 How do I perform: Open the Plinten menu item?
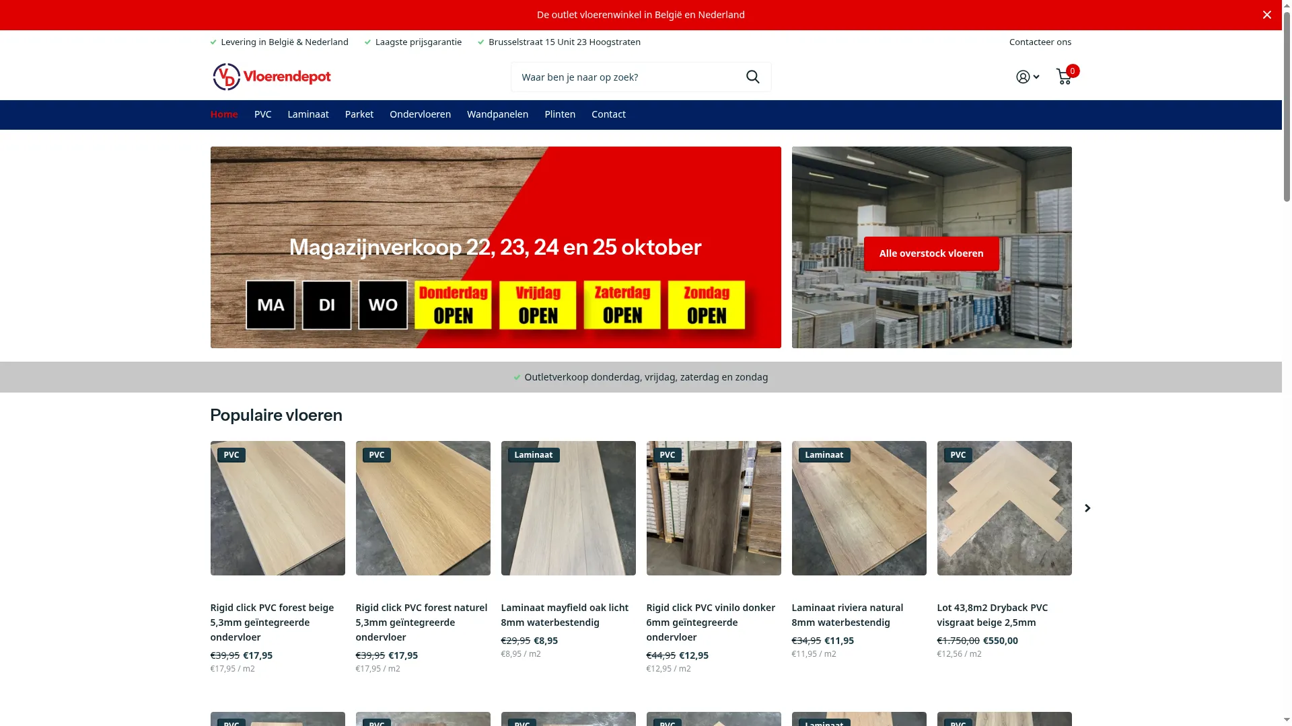click(560, 114)
